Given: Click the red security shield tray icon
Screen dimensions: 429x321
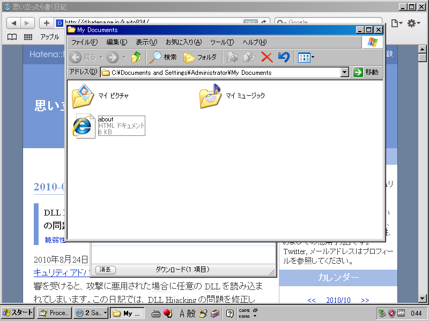Looking at the screenshot, I should click(x=392, y=314).
